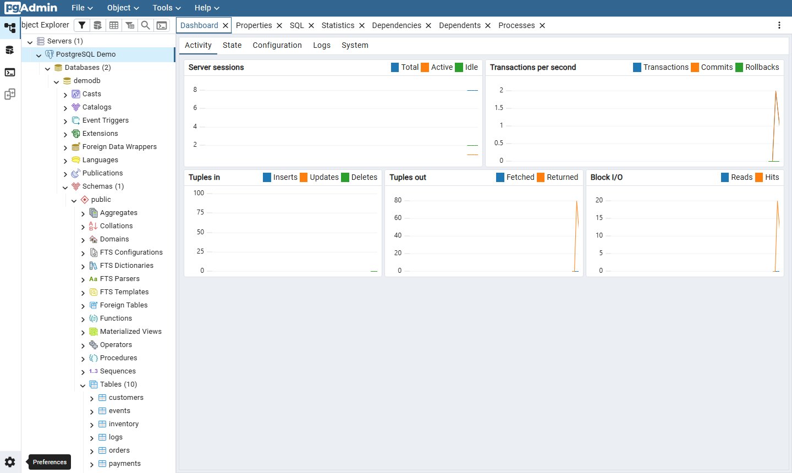Click the blue Total legend swatch

coord(395,67)
